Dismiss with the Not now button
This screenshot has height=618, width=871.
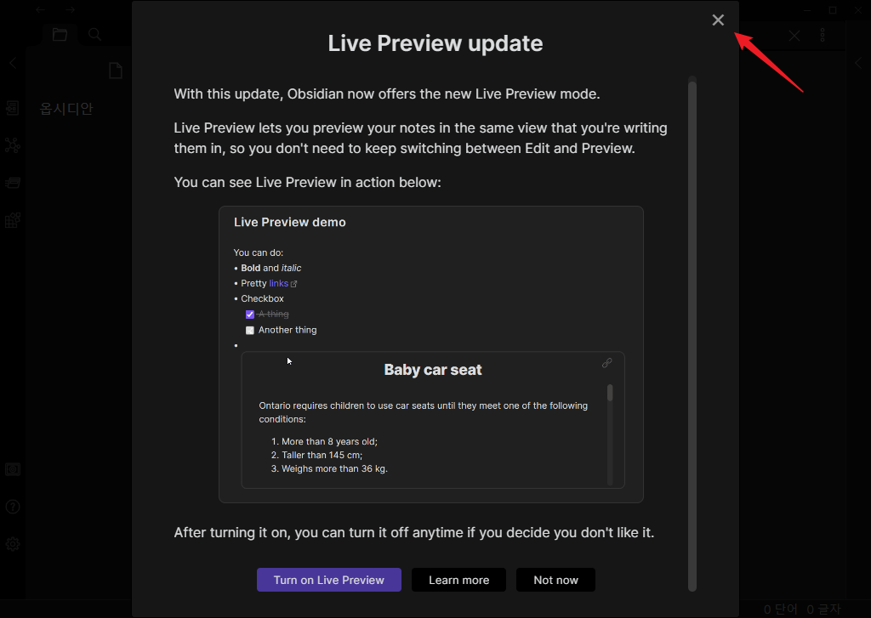555,580
